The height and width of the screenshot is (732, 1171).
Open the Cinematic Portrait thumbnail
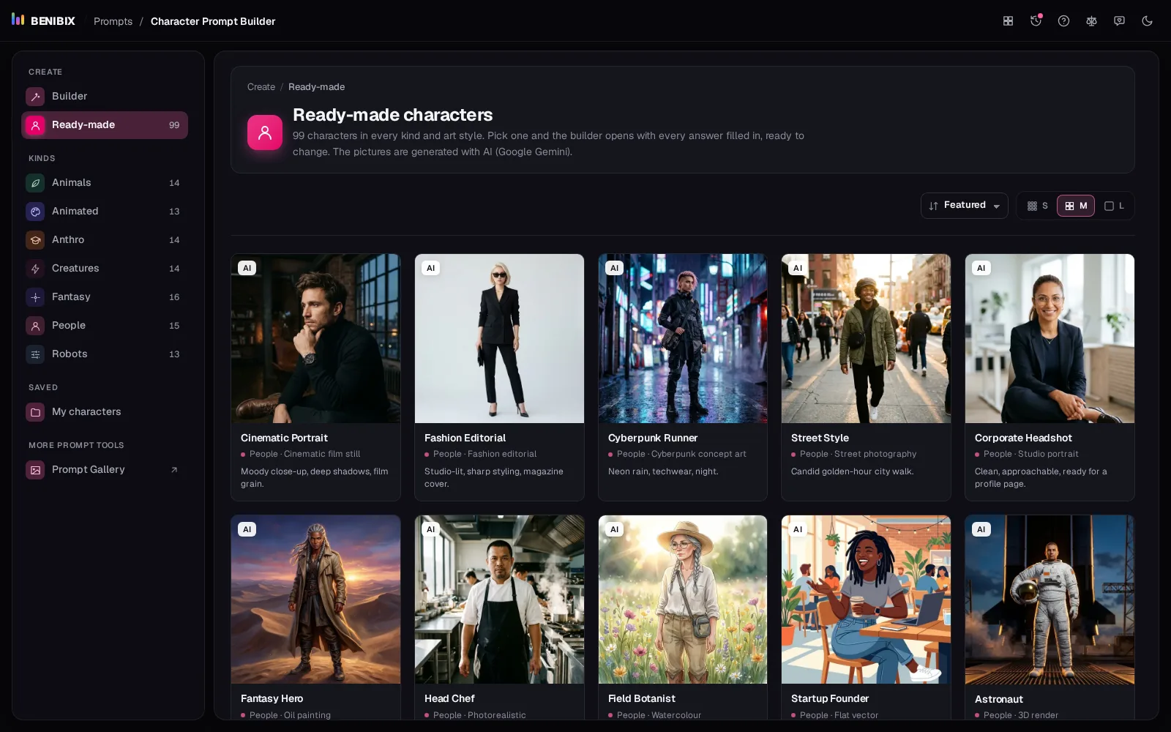(315, 338)
